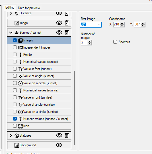Click the Statuses smiley clock icon
Viewport: 152px width, 154px height.
17,136
